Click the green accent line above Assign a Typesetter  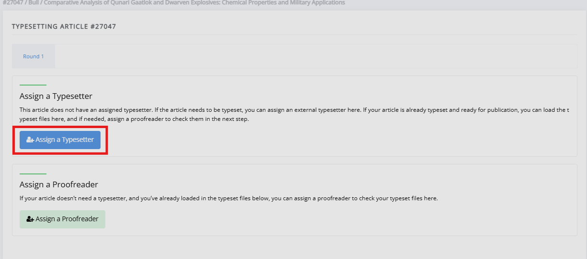tap(33, 85)
